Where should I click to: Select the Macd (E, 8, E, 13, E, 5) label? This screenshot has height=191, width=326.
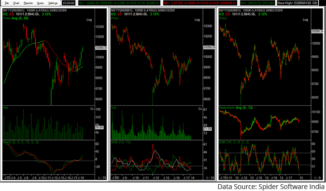pos(21,142)
